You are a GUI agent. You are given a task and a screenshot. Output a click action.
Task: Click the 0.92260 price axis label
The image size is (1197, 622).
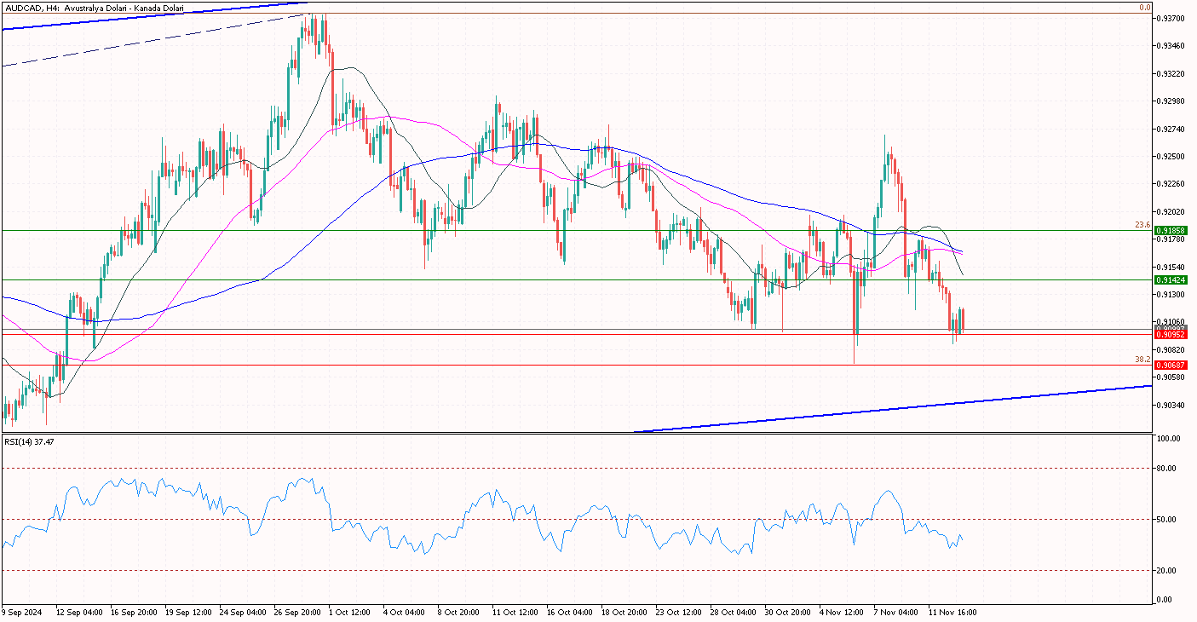(1172, 184)
